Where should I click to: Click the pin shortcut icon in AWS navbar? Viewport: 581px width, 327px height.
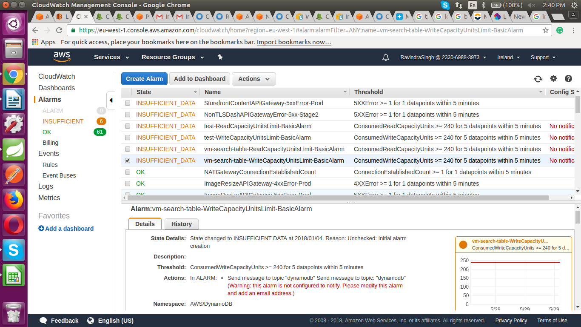click(x=220, y=57)
